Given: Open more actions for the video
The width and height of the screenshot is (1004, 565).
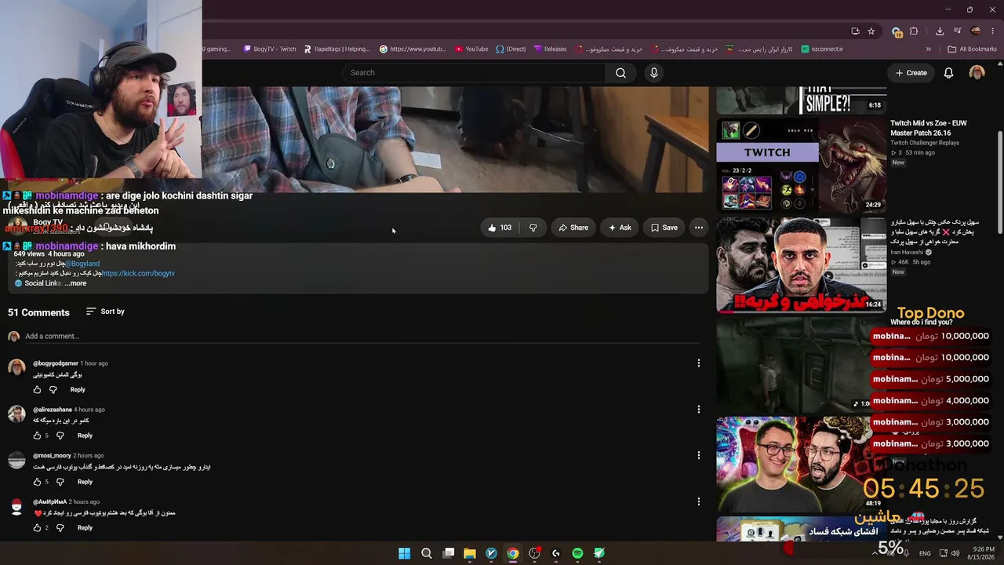Looking at the screenshot, I should [698, 228].
